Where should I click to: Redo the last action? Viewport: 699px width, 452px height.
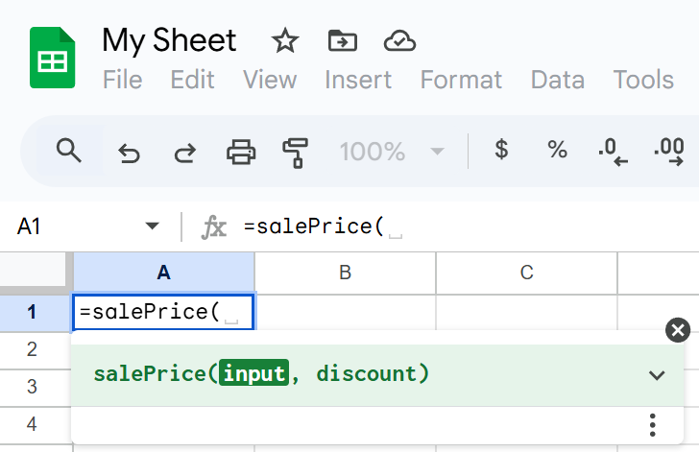click(184, 152)
